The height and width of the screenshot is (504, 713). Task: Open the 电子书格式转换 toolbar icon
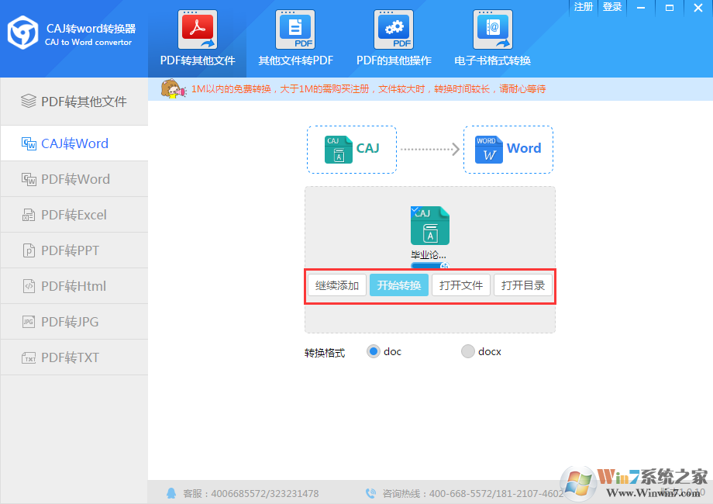[492, 30]
